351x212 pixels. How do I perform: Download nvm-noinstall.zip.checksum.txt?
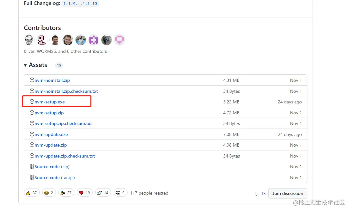[66, 92]
